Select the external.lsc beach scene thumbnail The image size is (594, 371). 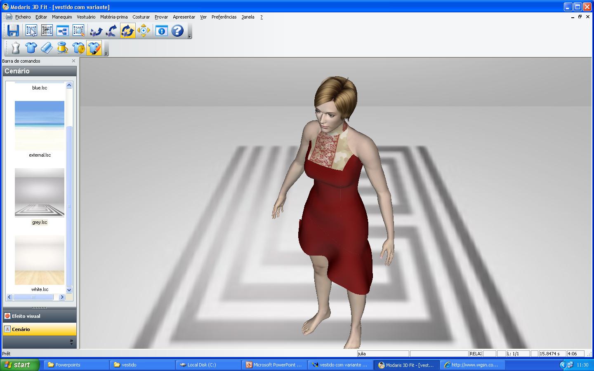click(40, 126)
